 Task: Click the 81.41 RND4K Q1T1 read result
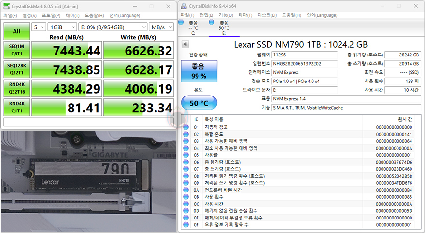coord(67,107)
